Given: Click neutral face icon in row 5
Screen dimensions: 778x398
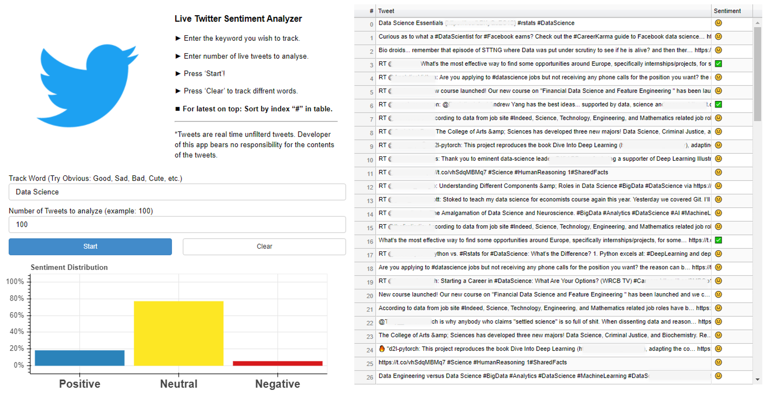Looking at the screenshot, I should (718, 91).
